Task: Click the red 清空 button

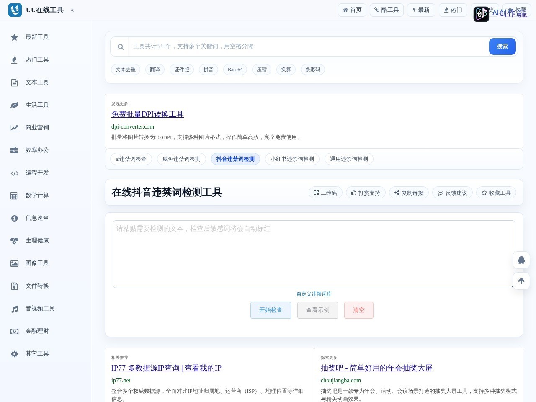Action: pos(359,310)
